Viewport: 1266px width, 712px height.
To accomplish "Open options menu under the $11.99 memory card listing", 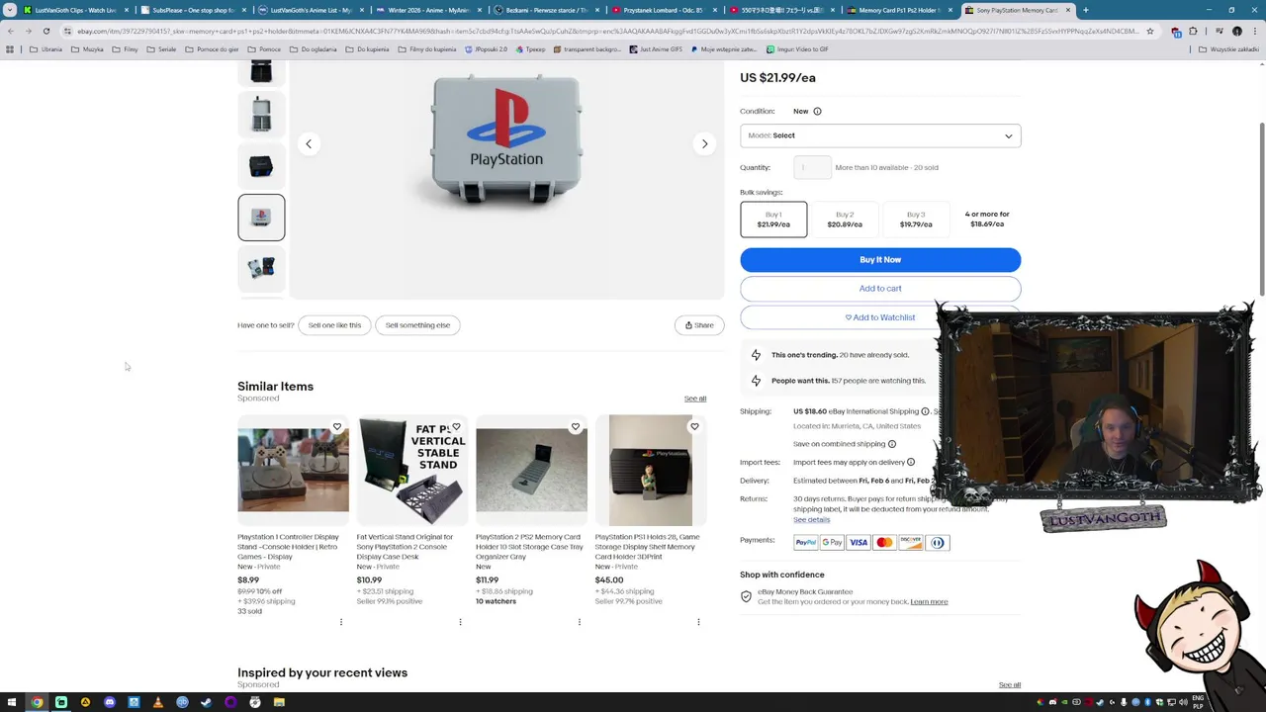I will point(580,622).
